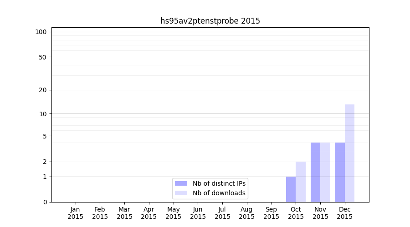Select the October downloads bar
The width and height of the screenshot is (410, 227).
coord(301,182)
